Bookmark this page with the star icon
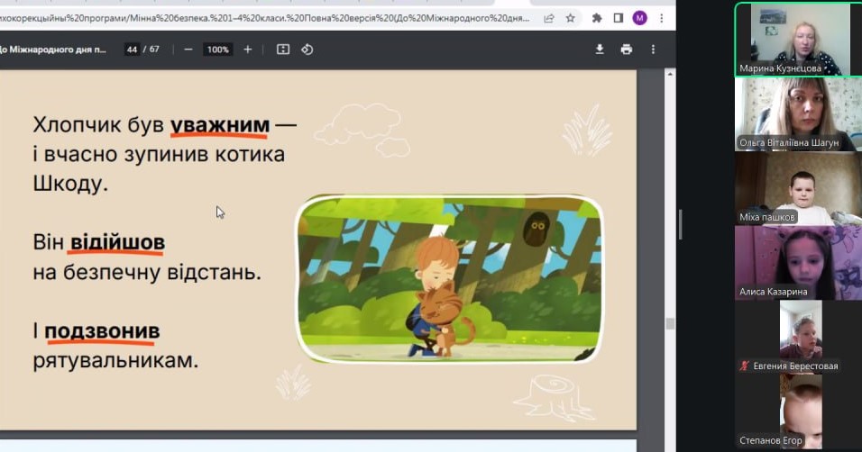Viewport: 862px width, 452px height. click(x=570, y=17)
